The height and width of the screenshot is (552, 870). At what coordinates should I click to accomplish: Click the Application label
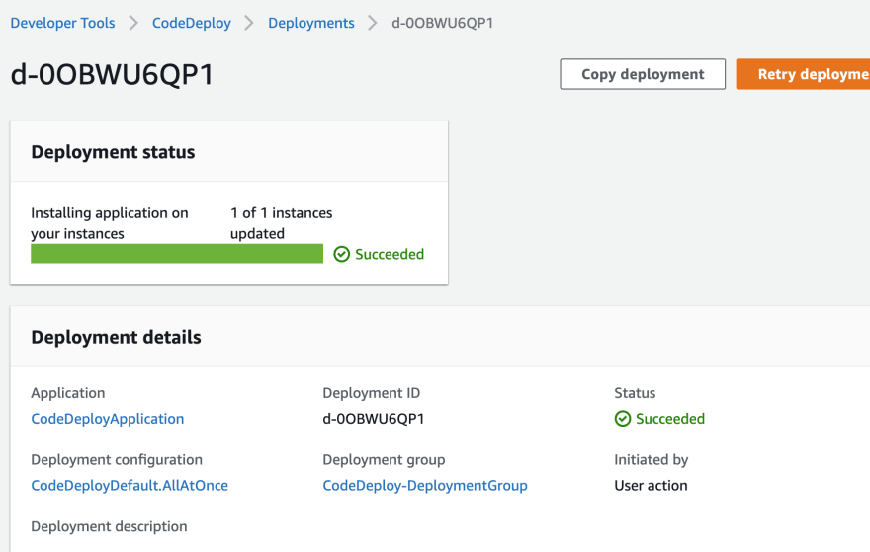67,393
